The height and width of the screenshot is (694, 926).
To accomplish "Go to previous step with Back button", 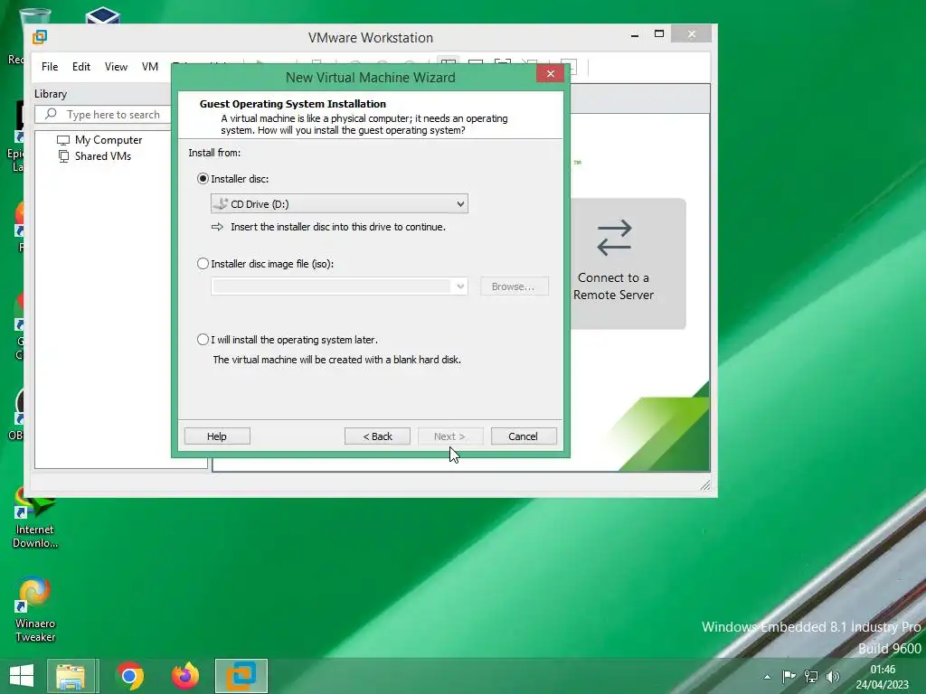I will (377, 436).
